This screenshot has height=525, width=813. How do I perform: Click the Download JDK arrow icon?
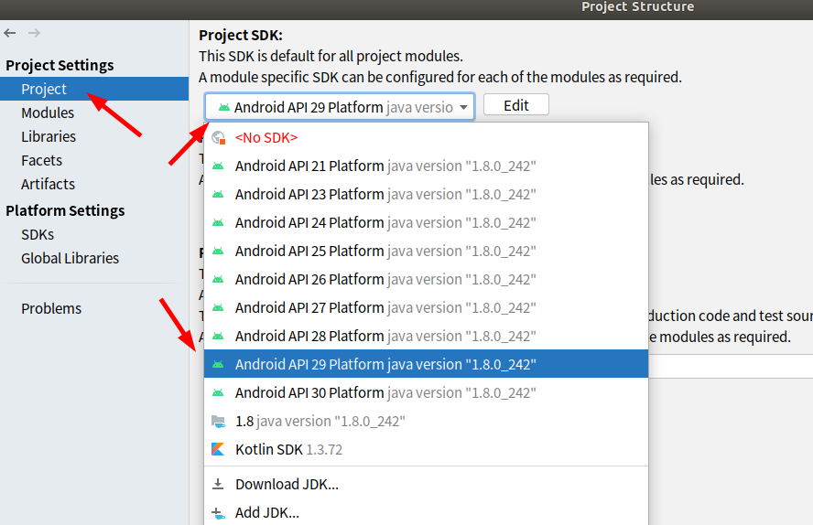pyautogui.click(x=218, y=484)
